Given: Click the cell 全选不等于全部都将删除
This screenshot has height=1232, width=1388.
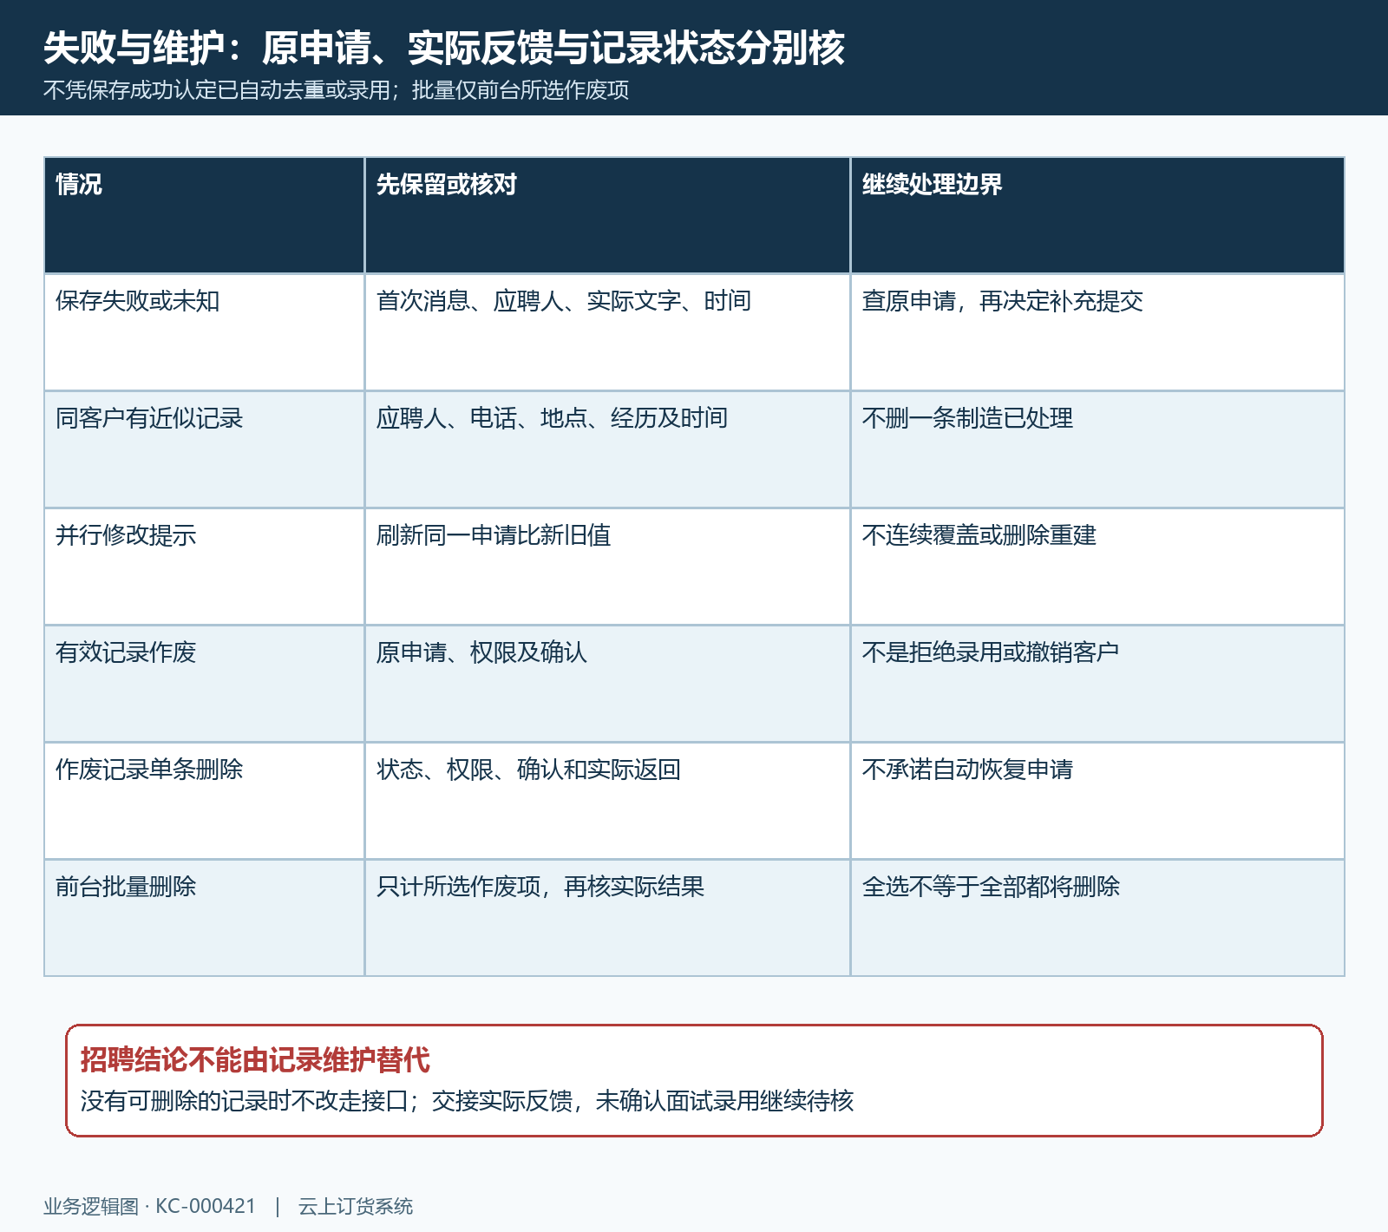Looking at the screenshot, I should pos(1097,918).
